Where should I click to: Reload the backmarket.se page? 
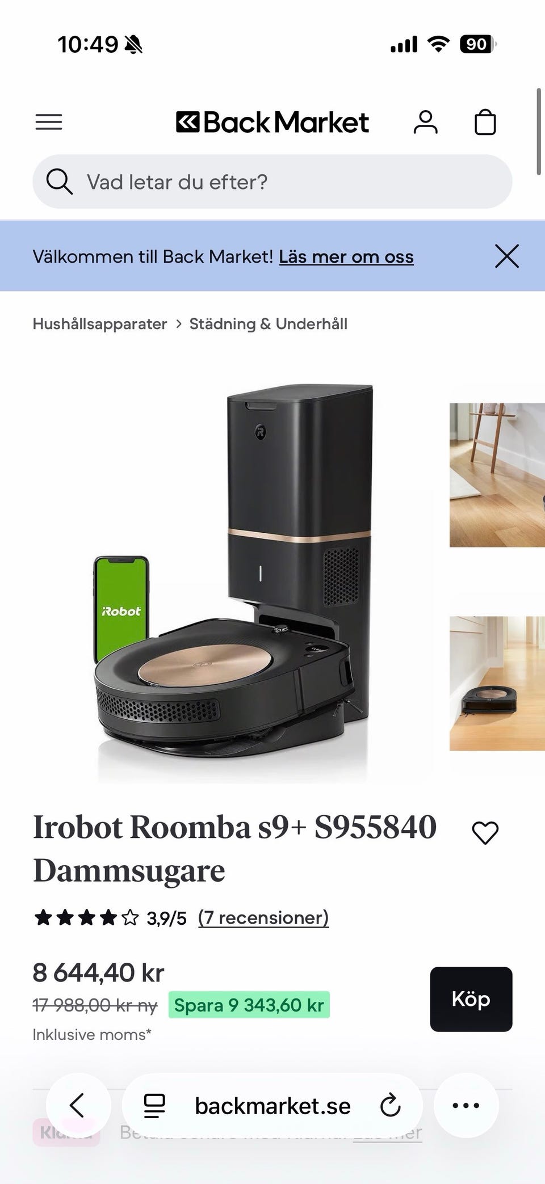pyautogui.click(x=390, y=1105)
